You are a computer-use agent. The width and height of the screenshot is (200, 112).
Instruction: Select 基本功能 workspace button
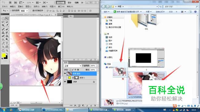[x=61, y=2]
